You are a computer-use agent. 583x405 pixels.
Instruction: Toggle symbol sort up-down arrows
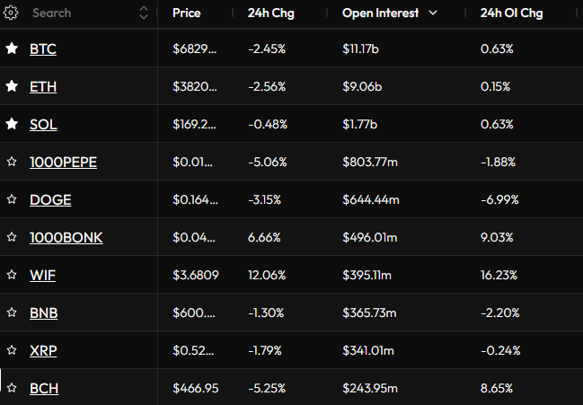coord(145,13)
